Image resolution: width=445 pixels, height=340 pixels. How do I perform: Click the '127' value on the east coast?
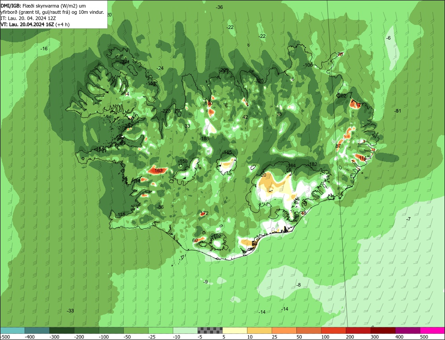[x=359, y=105]
